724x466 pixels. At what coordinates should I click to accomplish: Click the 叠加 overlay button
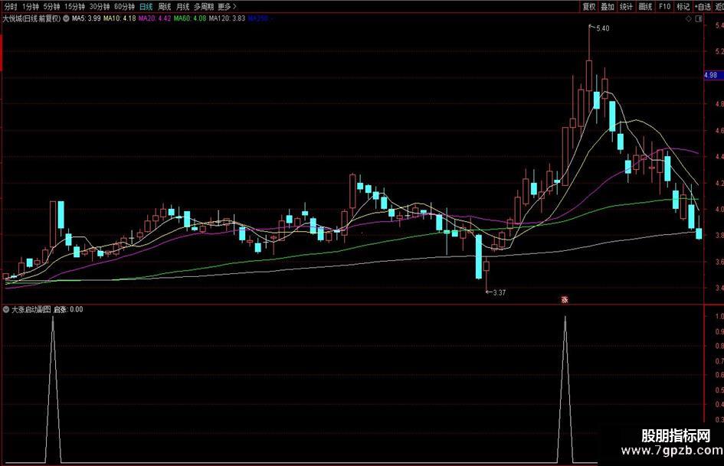click(x=608, y=6)
